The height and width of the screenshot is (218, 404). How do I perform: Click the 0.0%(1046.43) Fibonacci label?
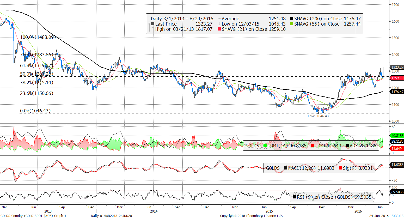tap(35, 111)
